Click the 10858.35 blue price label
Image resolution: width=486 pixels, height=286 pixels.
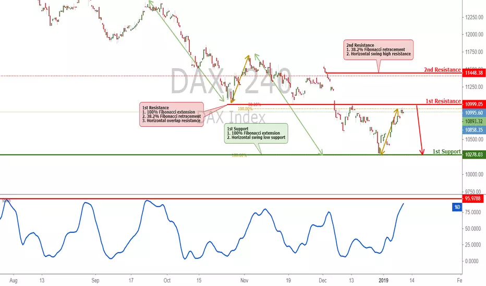[473, 130]
